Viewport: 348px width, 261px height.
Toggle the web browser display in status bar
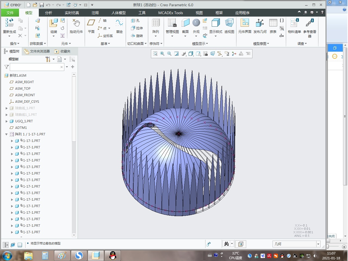coord(13,245)
